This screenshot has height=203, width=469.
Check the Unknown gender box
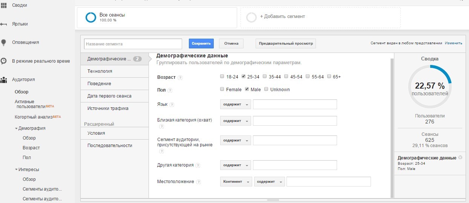[x=266, y=89]
